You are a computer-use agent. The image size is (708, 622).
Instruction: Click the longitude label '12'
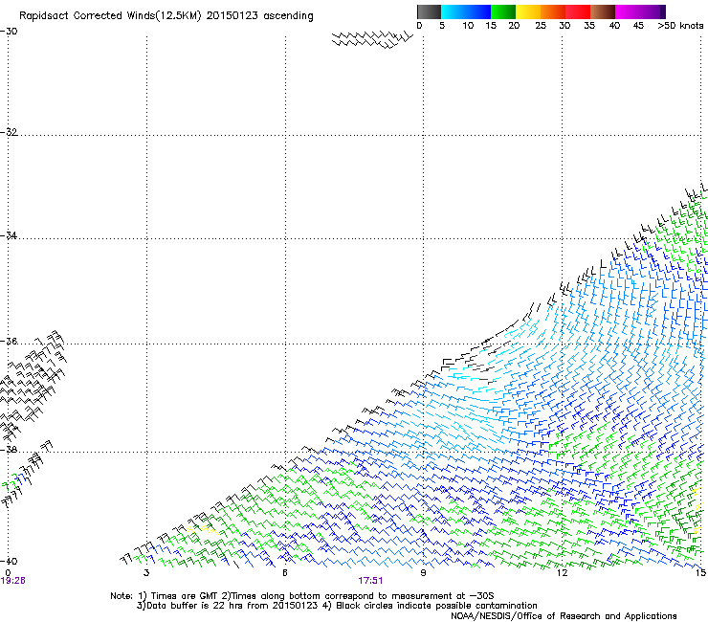point(562,572)
